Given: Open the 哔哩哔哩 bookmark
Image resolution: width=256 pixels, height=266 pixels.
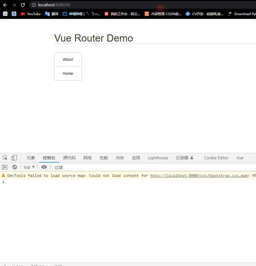Looking at the screenshot, I should tap(81, 14).
